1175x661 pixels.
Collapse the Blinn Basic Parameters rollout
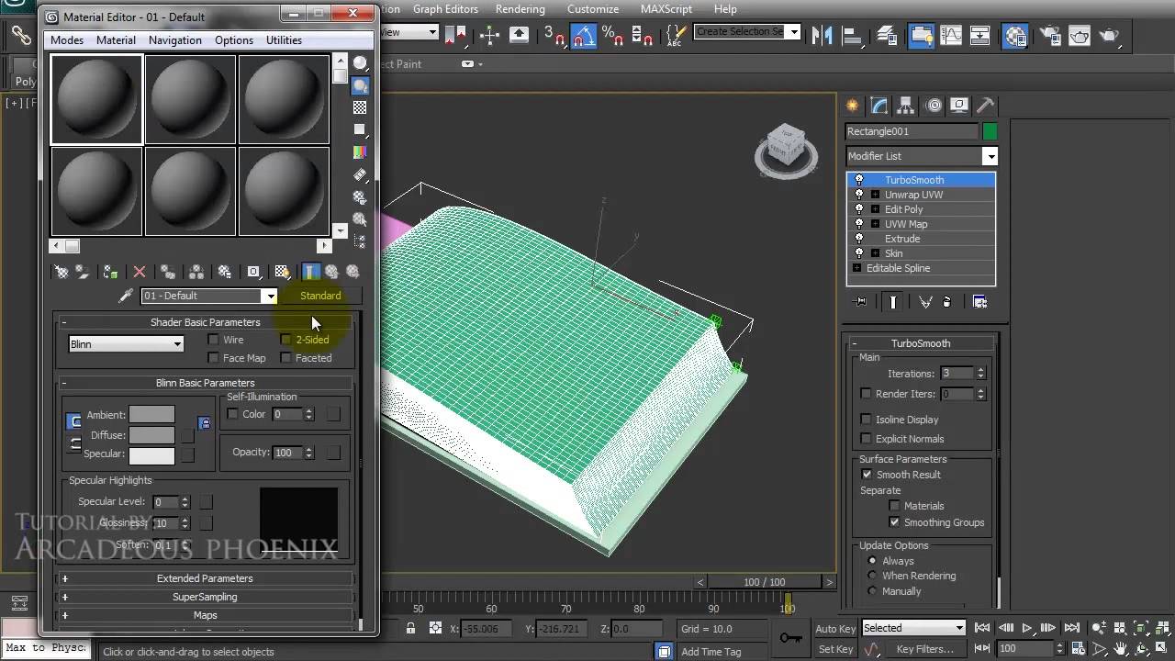click(x=205, y=383)
